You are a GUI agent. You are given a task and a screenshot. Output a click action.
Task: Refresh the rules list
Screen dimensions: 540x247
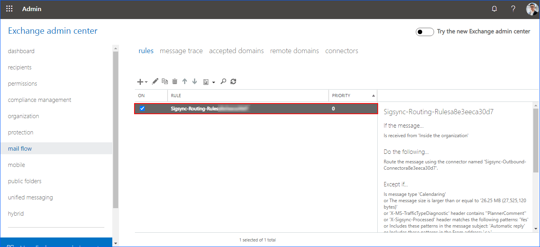coord(233,82)
